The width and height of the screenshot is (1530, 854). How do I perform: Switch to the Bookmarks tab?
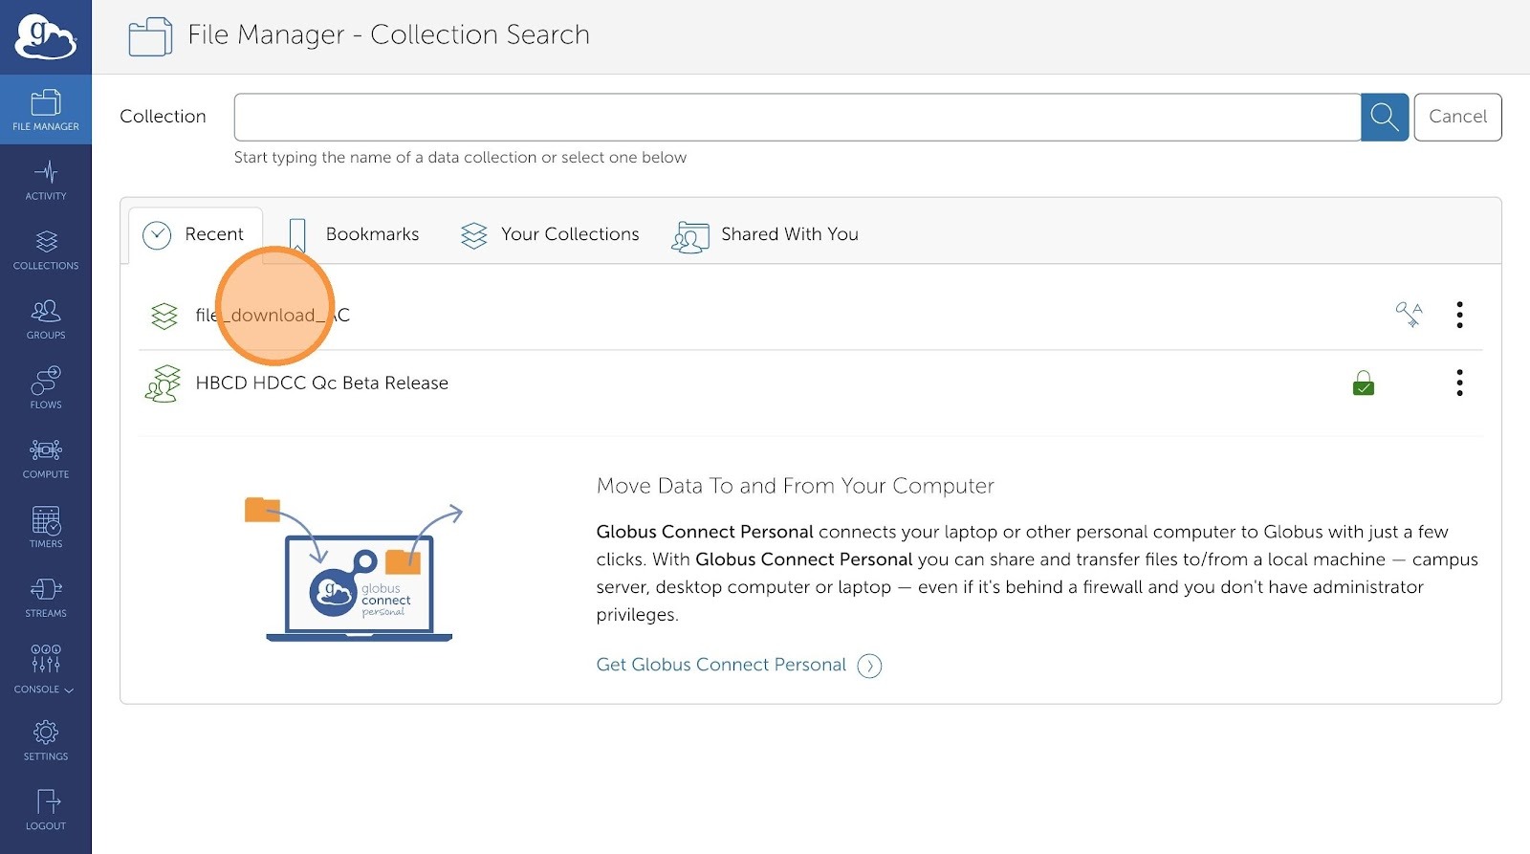click(x=353, y=234)
